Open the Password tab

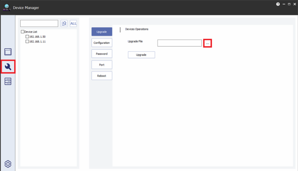(x=101, y=54)
